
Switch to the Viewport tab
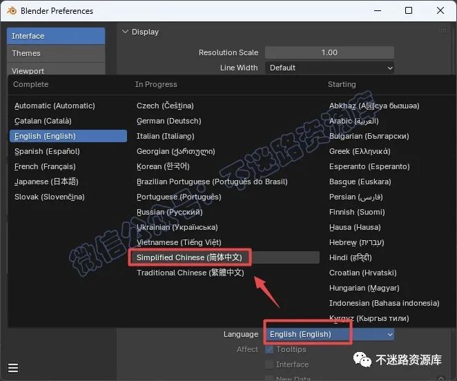[x=56, y=70]
